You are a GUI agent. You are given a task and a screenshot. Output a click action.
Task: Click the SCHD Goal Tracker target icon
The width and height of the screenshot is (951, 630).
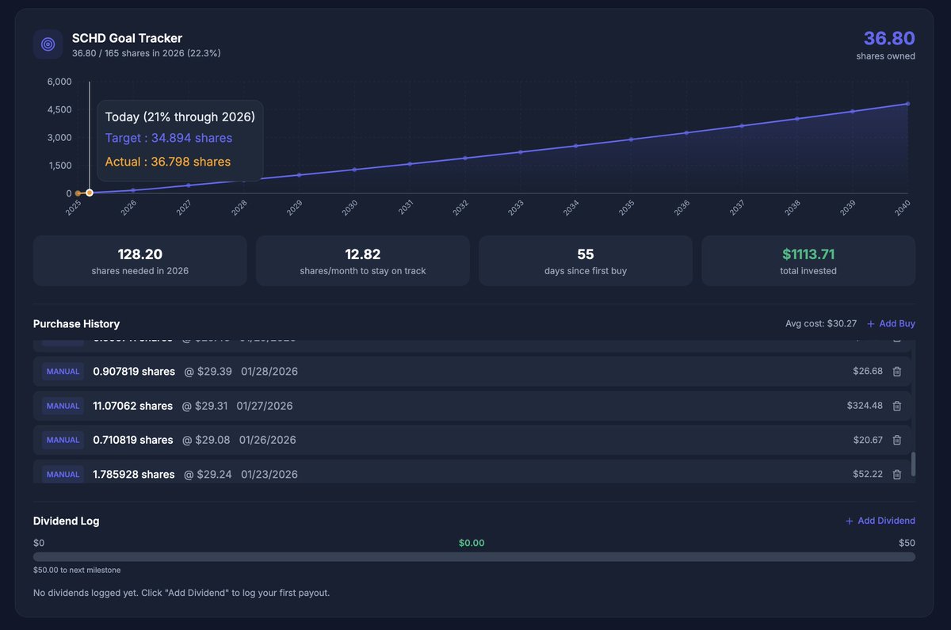[48, 44]
